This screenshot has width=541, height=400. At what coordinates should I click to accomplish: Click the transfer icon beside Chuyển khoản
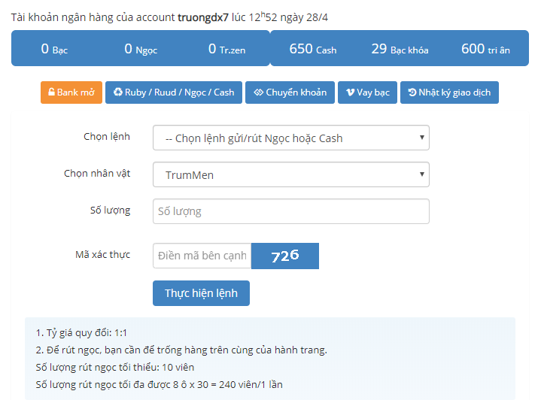coord(258,92)
